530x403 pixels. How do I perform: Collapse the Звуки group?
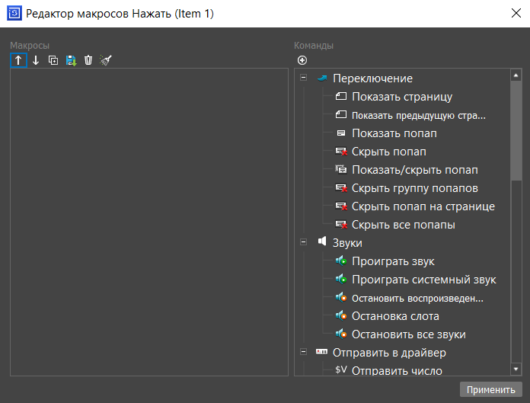(303, 243)
